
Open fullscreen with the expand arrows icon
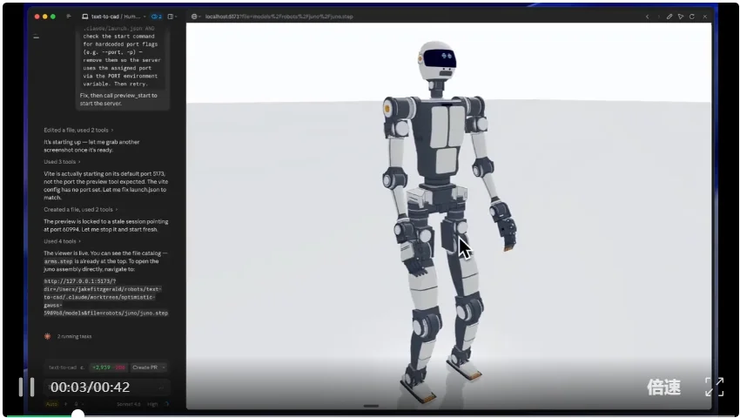click(x=714, y=387)
